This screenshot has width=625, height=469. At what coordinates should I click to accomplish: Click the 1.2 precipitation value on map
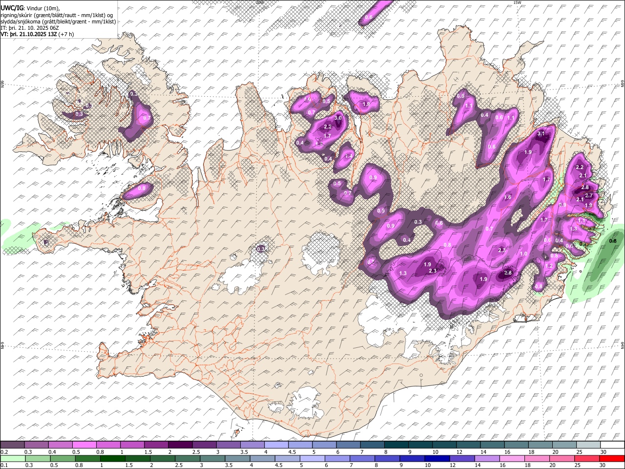point(549,266)
